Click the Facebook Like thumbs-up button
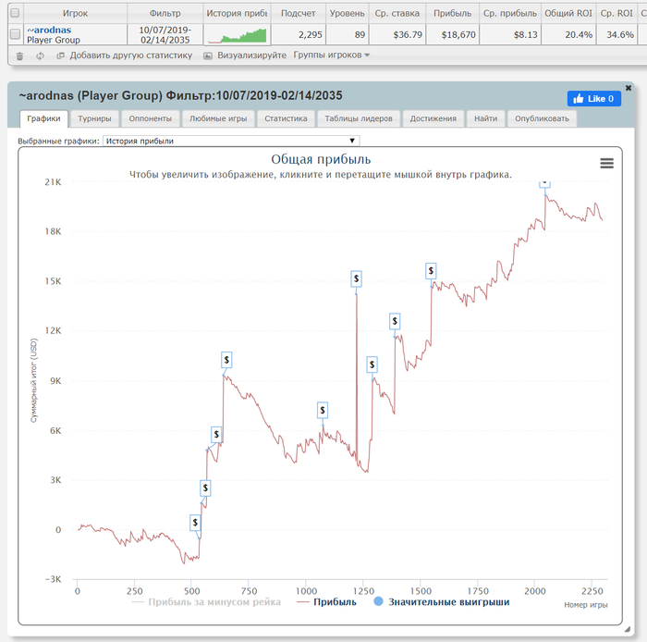The height and width of the screenshot is (642, 647). 593,99
